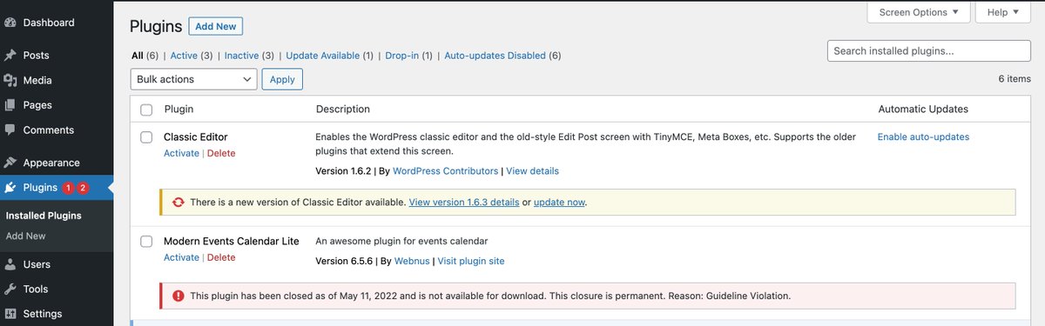Click the Description column header
This screenshot has height=326, width=1045.
[343, 110]
